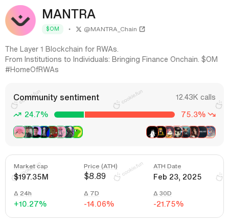Image resolution: width=229 pixels, height=223 pixels.
Task: Select the yellow character on black avatar
Action: (x=161, y=132)
